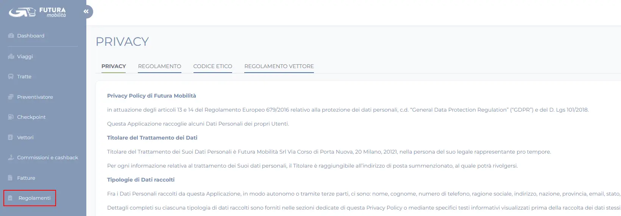Collapse sidebar with double chevron button

click(x=86, y=12)
